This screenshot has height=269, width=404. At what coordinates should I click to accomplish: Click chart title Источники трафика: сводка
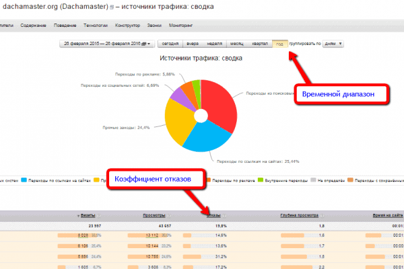[201, 59]
